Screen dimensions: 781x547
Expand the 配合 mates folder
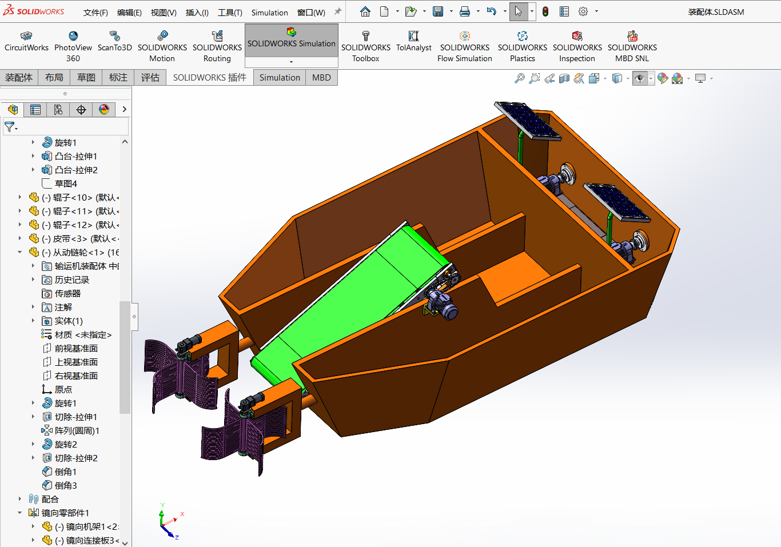tap(20, 499)
